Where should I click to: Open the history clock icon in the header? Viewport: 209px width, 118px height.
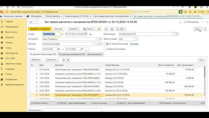[185, 12]
